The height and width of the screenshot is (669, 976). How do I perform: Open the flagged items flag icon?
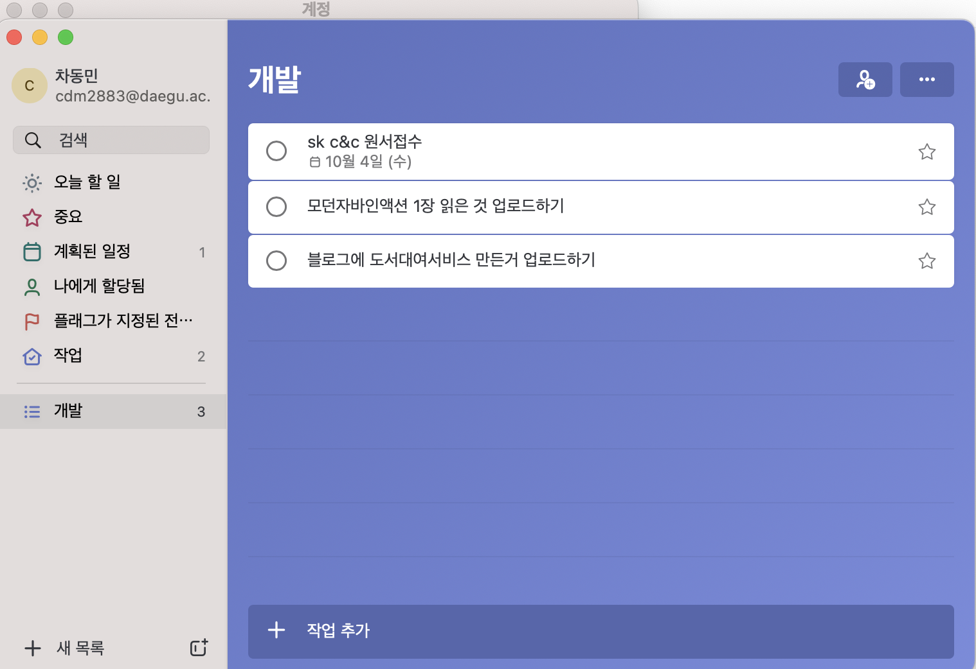pos(32,321)
